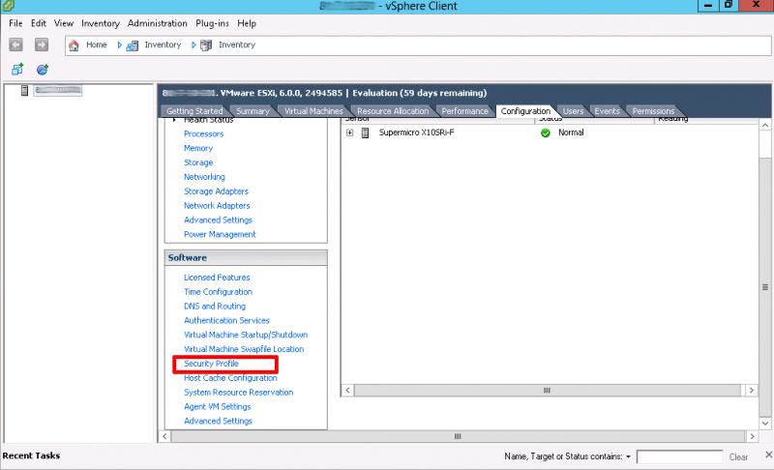Screen dimensions: 774x470
Task: Open the Administration menu
Action: pyautogui.click(x=157, y=23)
